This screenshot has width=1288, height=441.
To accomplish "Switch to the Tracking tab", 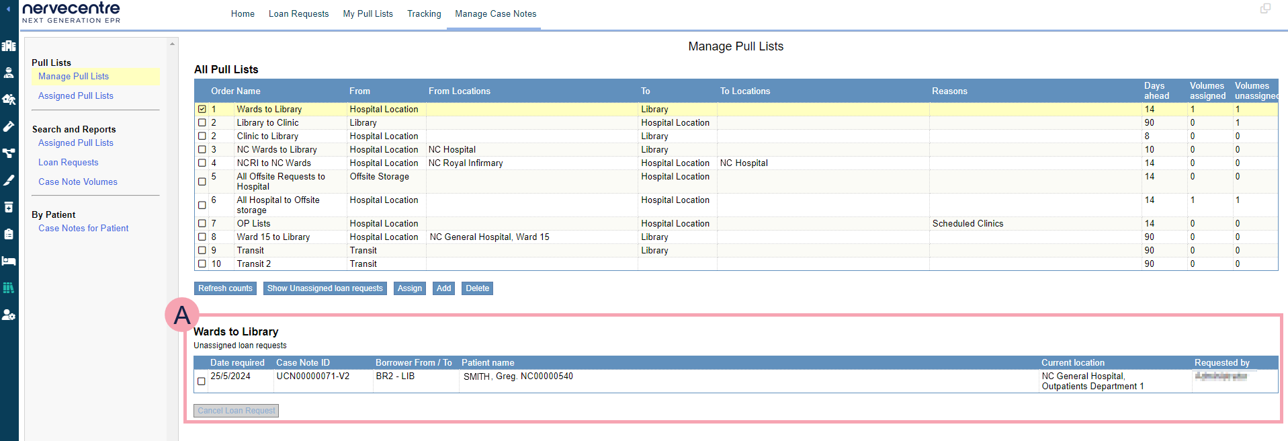I will pyautogui.click(x=424, y=14).
